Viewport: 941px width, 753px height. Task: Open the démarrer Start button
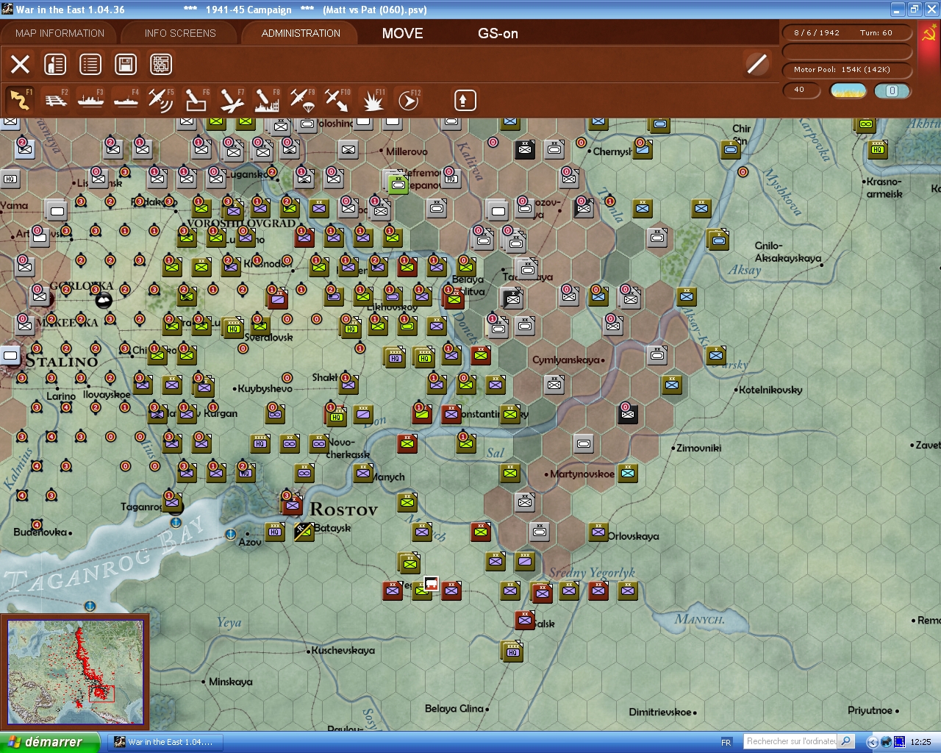49,742
